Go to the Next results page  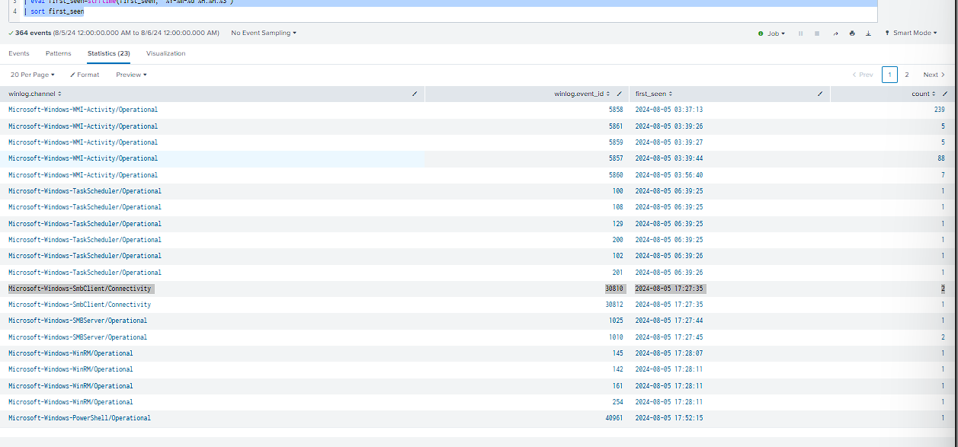click(x=934, y=75)
